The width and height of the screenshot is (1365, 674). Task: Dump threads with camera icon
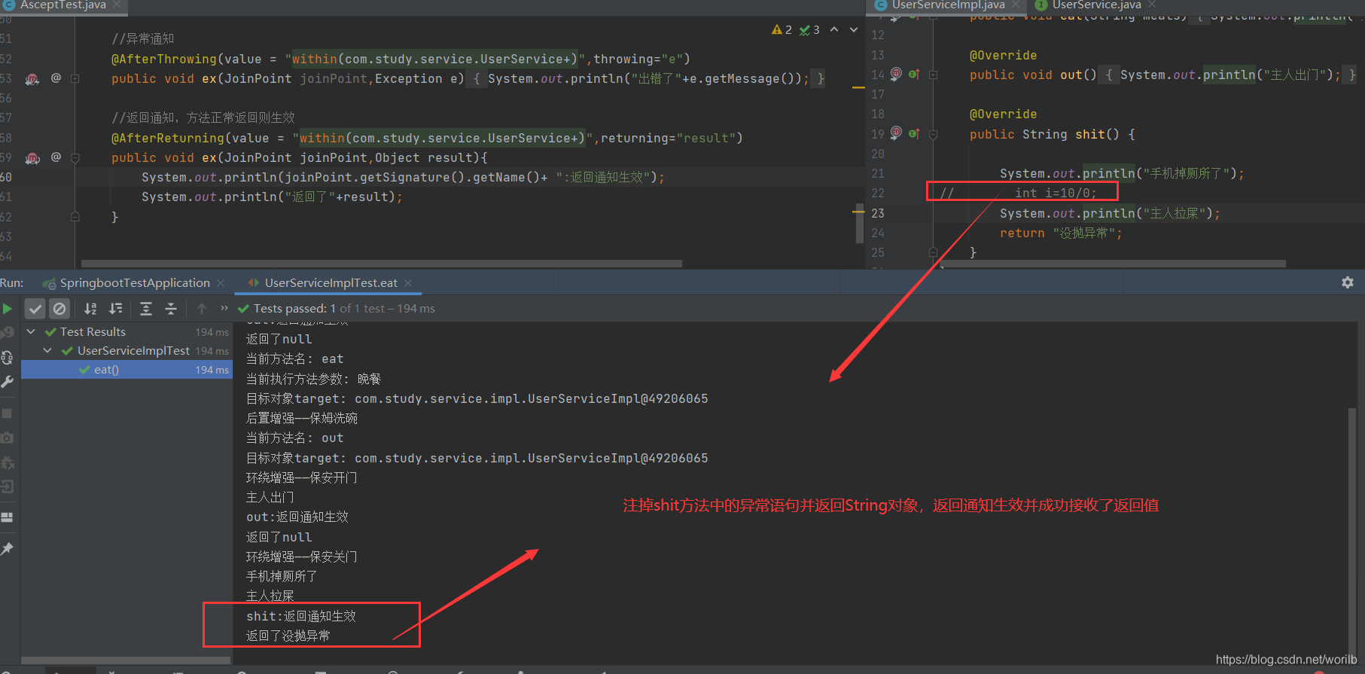7,438
